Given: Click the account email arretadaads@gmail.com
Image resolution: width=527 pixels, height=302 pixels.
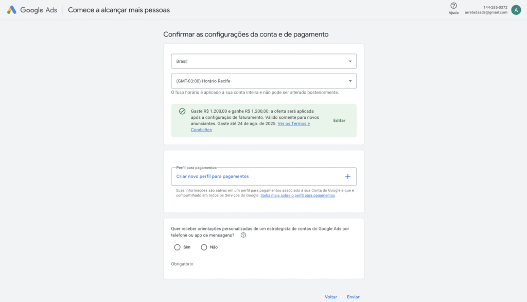Looking at the screenshot, I should (486, 12).
